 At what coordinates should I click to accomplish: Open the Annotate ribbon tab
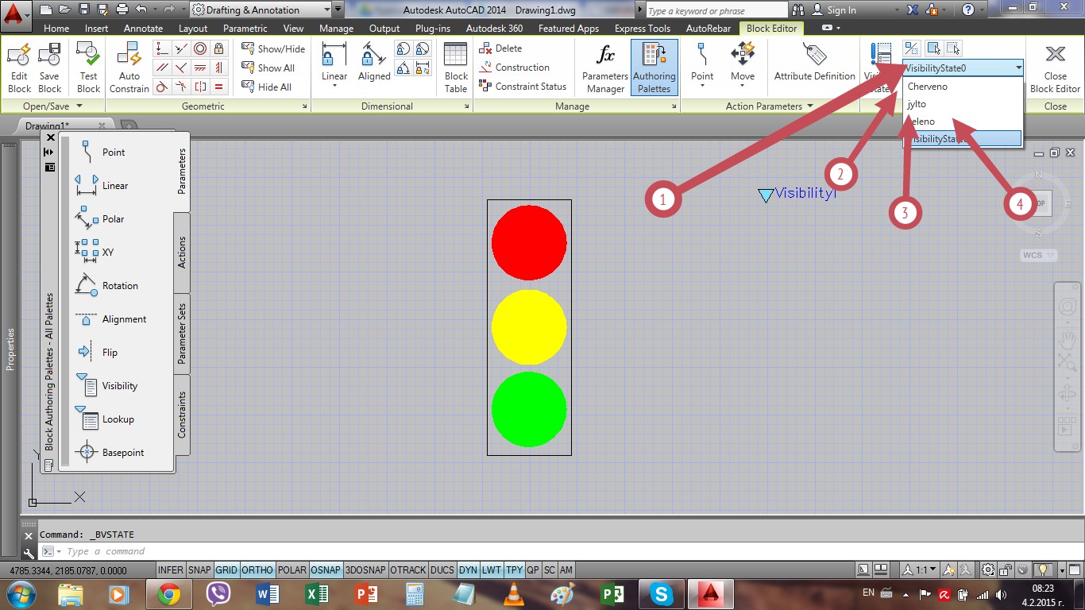pyautogui.click(x=143, y=28)
